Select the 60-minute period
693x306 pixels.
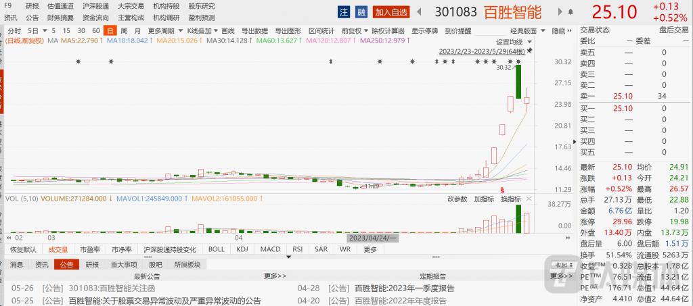coord(96,31)
